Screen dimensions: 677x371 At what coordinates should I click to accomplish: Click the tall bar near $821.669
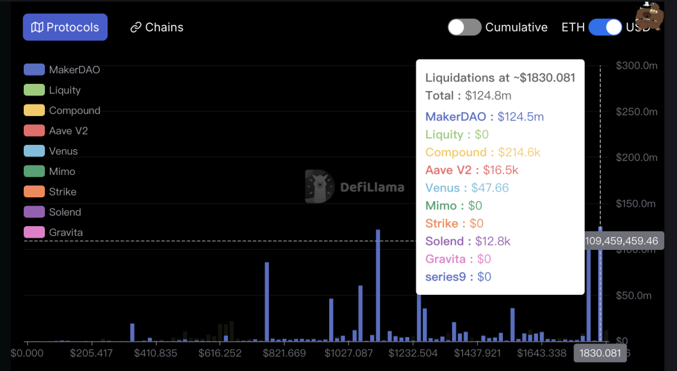tap(266, 301)
